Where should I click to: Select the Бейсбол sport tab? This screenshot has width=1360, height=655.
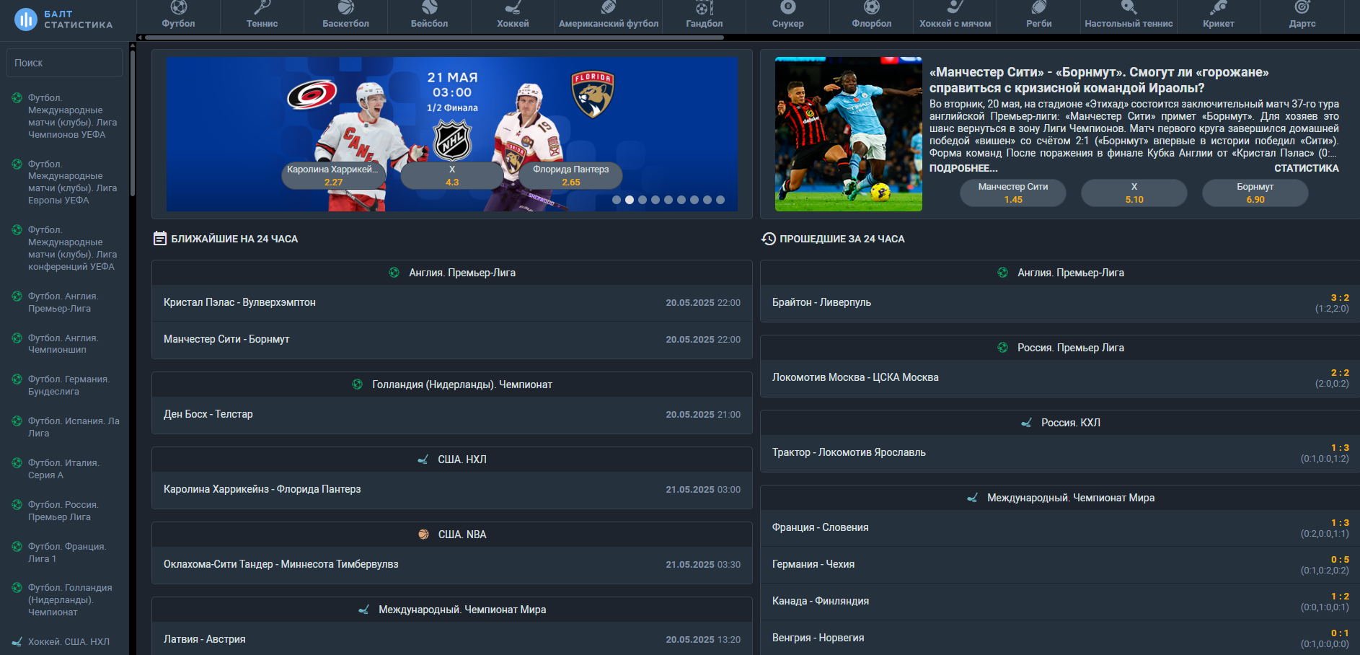point(429,16)
